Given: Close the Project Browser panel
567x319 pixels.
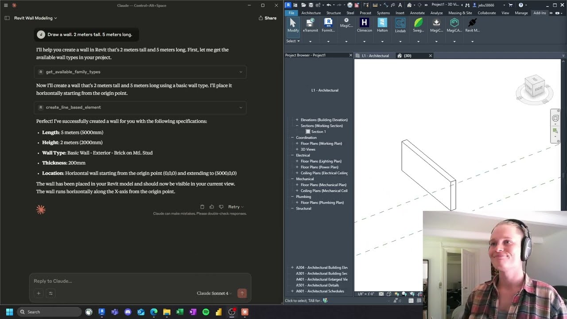Looking at the screenshot, I should (x=350, y=55).
